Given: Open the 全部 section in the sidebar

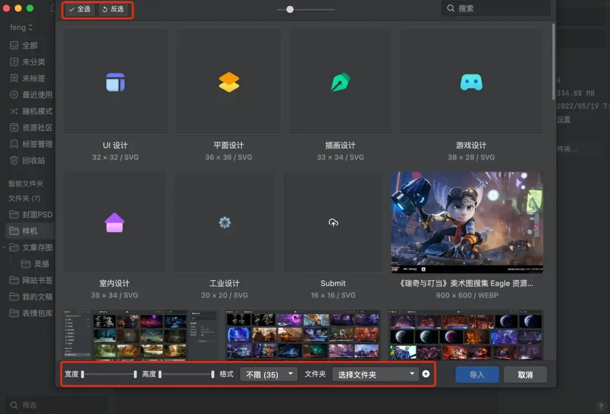Looking at the screenshot, I should (29, 46).
